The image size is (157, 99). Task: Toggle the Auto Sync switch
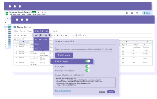[x=88, y=66]
